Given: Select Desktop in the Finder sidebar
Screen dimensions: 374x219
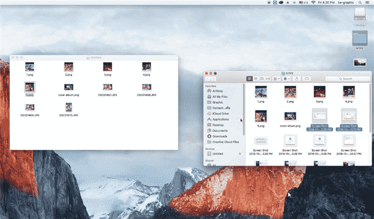Looking at the screenshot, I should click(x=218, y=125).
